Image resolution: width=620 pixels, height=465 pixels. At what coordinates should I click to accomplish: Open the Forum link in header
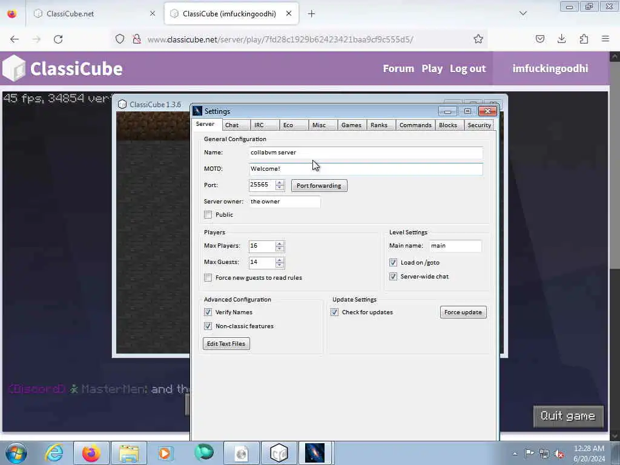coord(398,68)
